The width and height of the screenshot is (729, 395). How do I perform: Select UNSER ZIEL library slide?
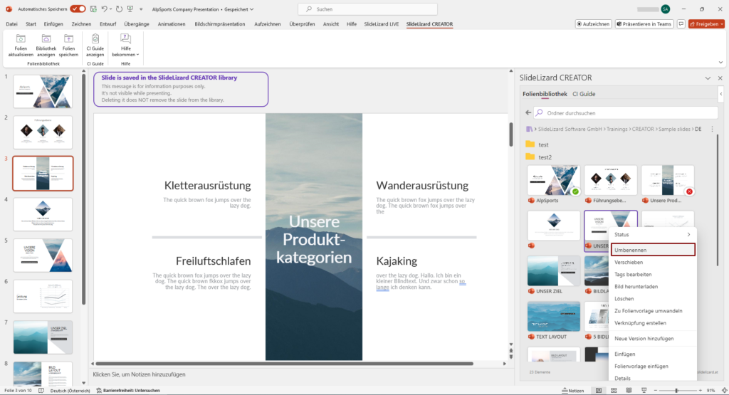point(554,271)
